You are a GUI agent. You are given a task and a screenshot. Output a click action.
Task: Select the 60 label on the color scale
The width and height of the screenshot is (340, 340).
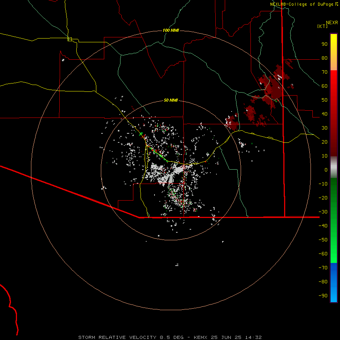coord(325,86)
